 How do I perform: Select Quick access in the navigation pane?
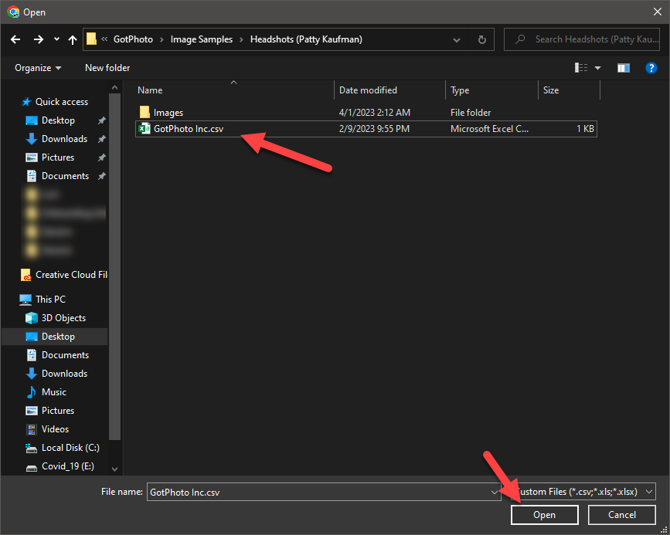55,102
